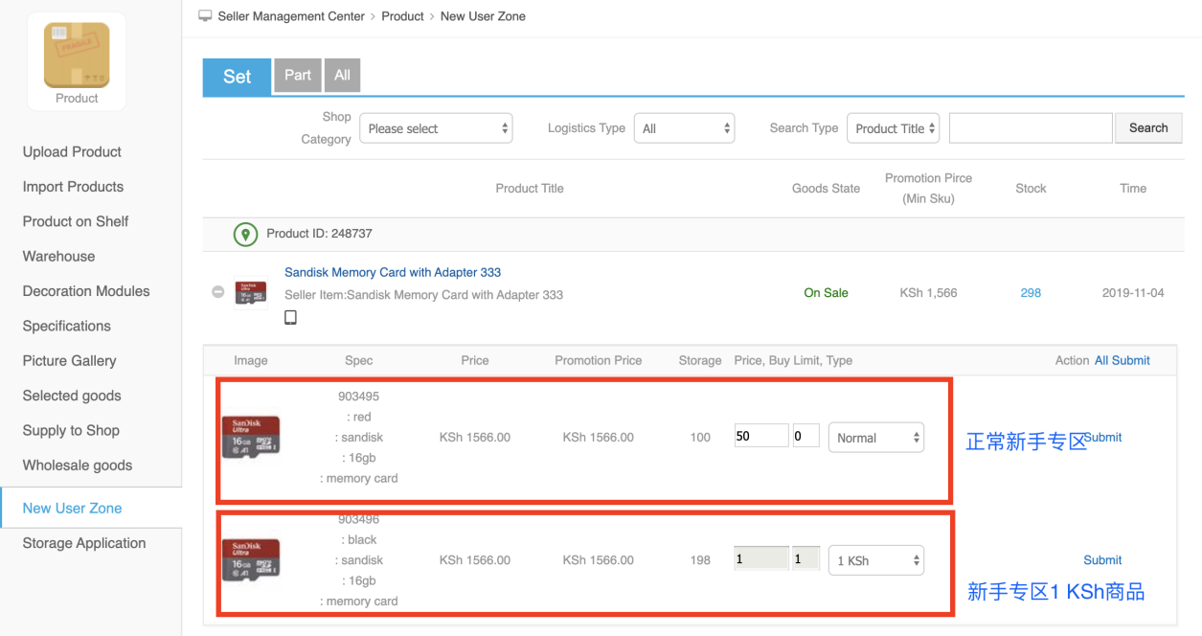Open Supply to Shop in sidebar

point(71,430)
